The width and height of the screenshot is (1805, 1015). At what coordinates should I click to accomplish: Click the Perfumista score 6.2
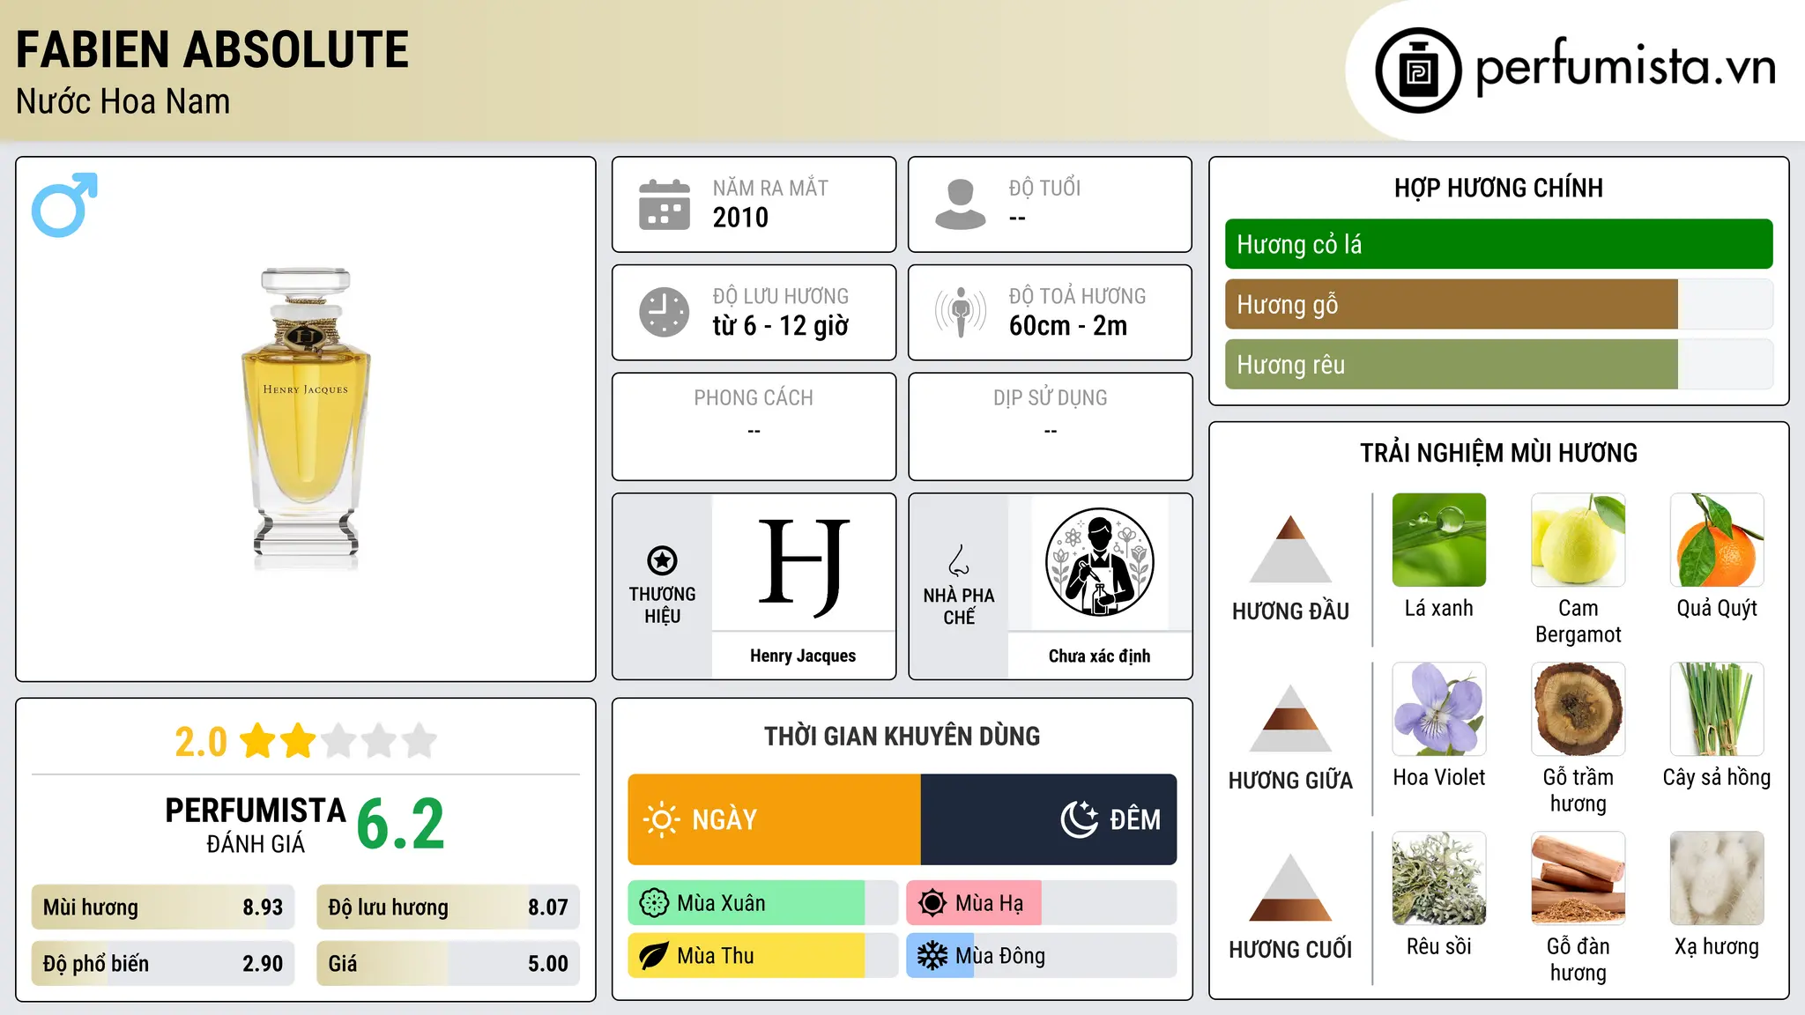coord(401,825)
